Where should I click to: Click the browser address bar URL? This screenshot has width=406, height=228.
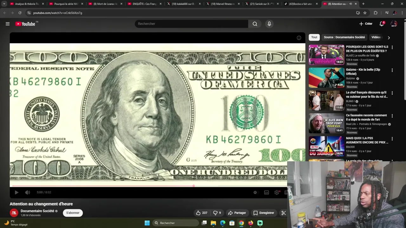pyautogui.click(x=57, y=13)
